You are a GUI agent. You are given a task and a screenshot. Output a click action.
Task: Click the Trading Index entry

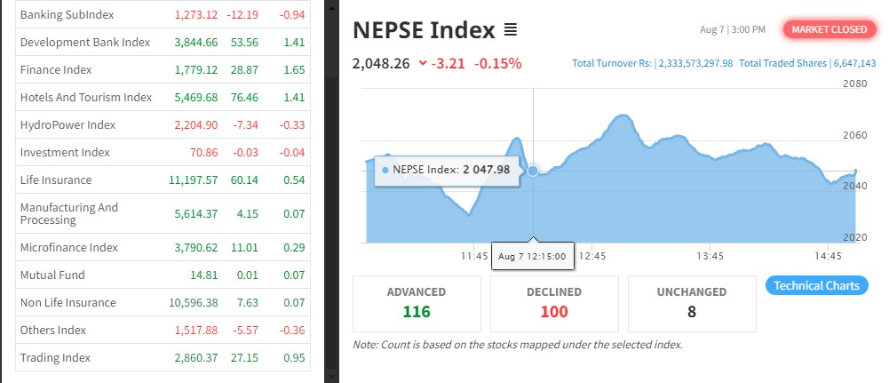[55, 357]
